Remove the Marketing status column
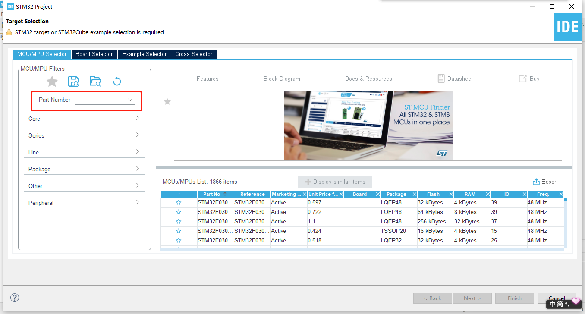 pos(305,194)
